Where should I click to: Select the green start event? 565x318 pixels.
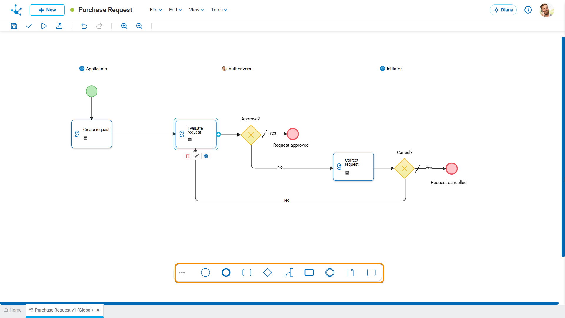pyautogui.click(x=92, y=91)
